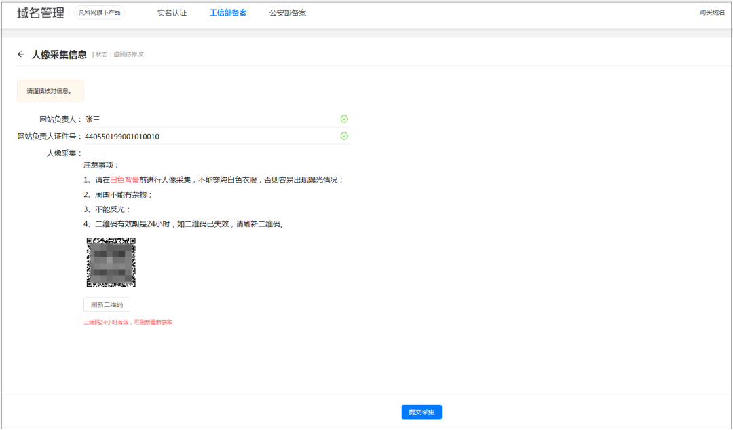The height and width of the screenshot is (430, 733).
Task: Click the 人像采集信息 page heading
Action: 59,54
